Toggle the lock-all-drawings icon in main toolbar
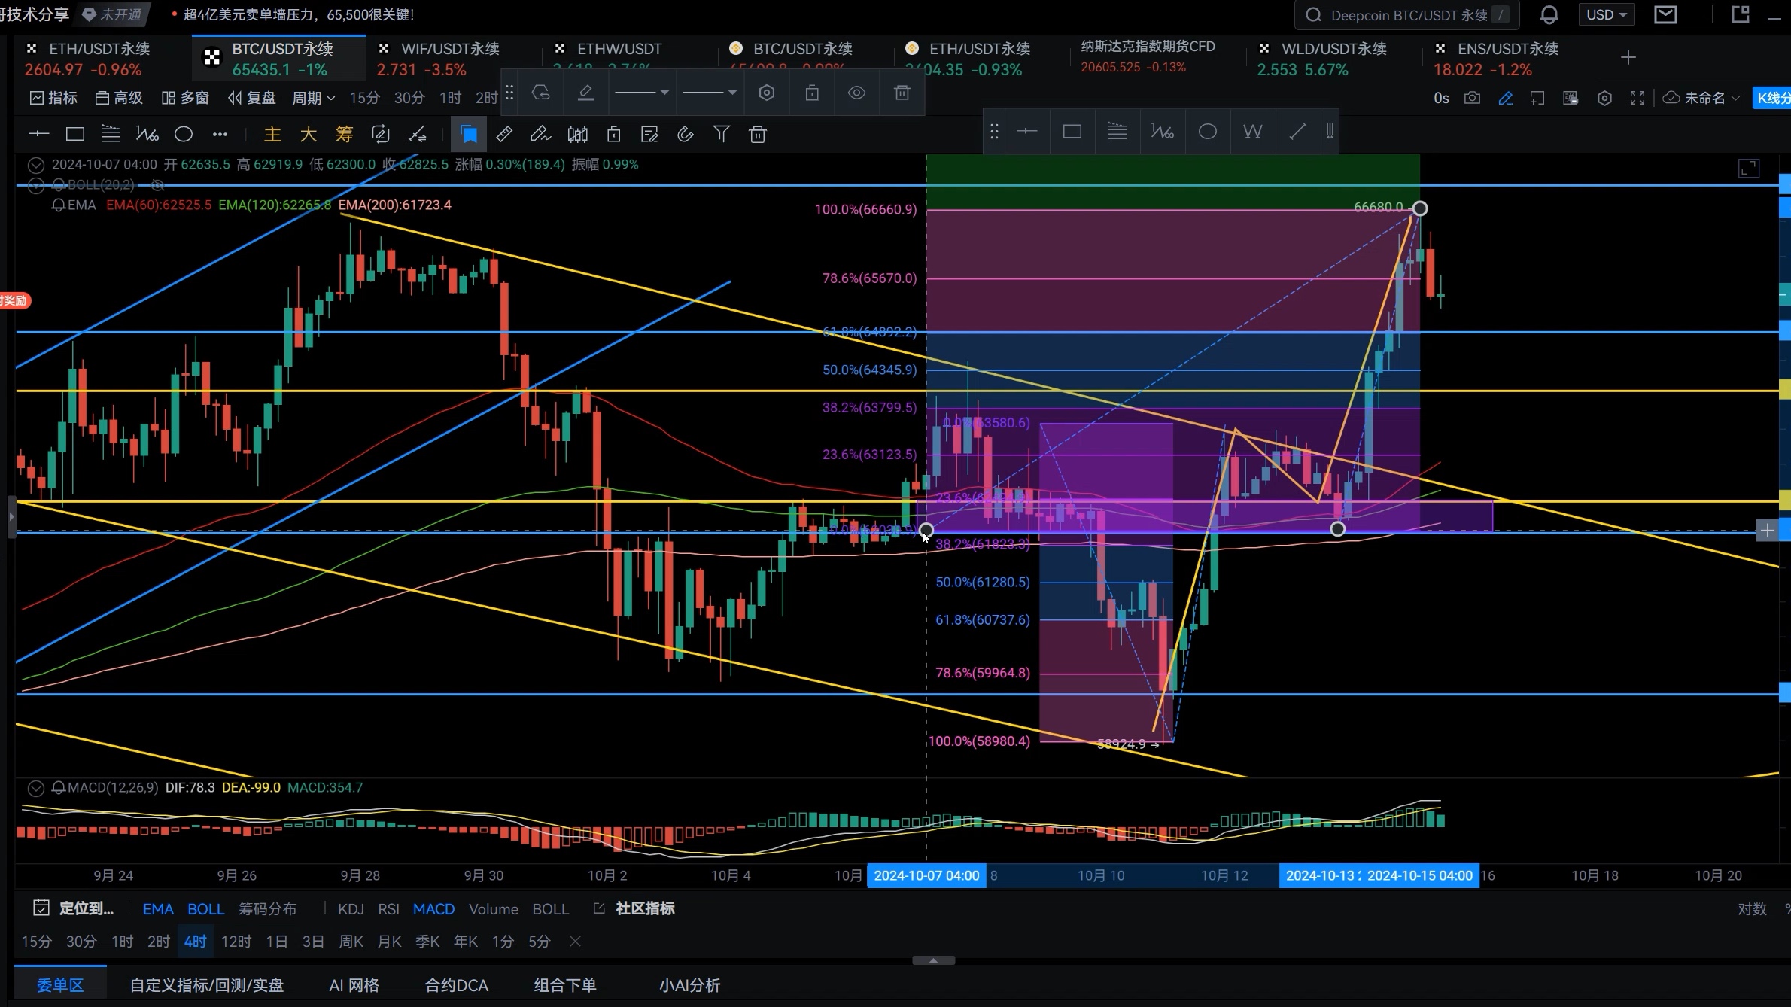The image size is (1791, 1007). point(613,135)
